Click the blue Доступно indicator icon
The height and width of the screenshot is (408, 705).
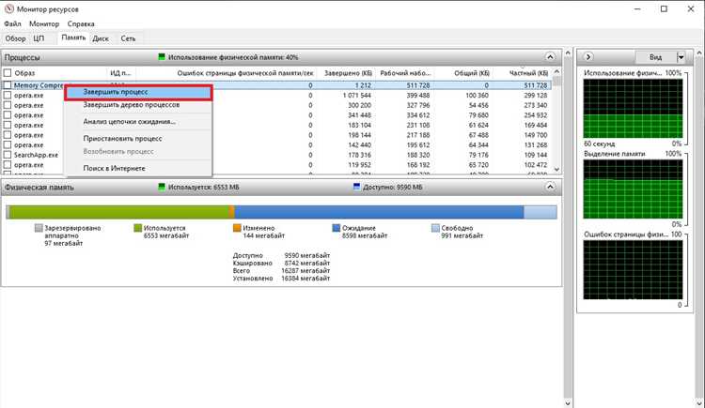click(x=356, y=187)
